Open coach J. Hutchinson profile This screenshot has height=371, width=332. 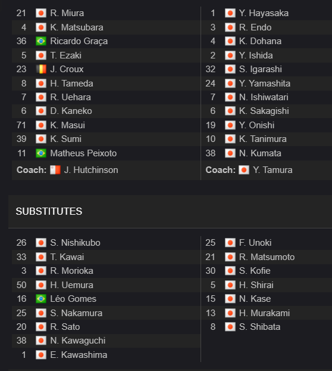click(x=91, y=170)
